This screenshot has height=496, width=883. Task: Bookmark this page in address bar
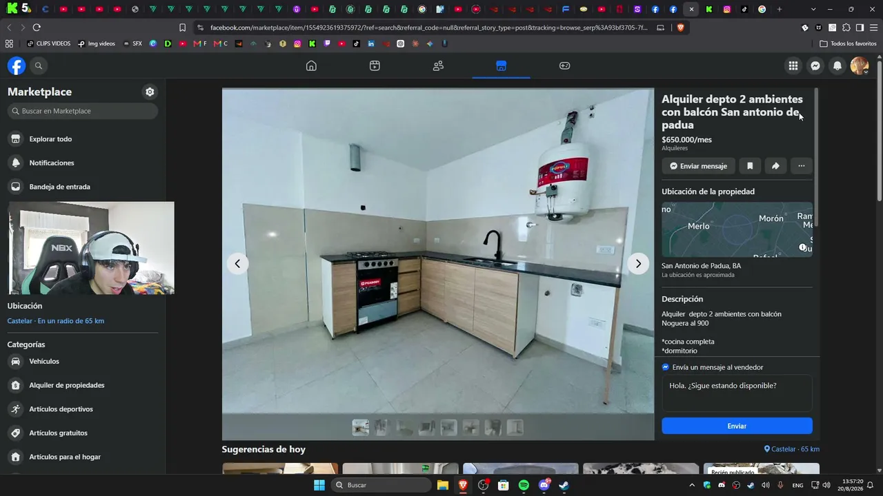tap(182, 28)
